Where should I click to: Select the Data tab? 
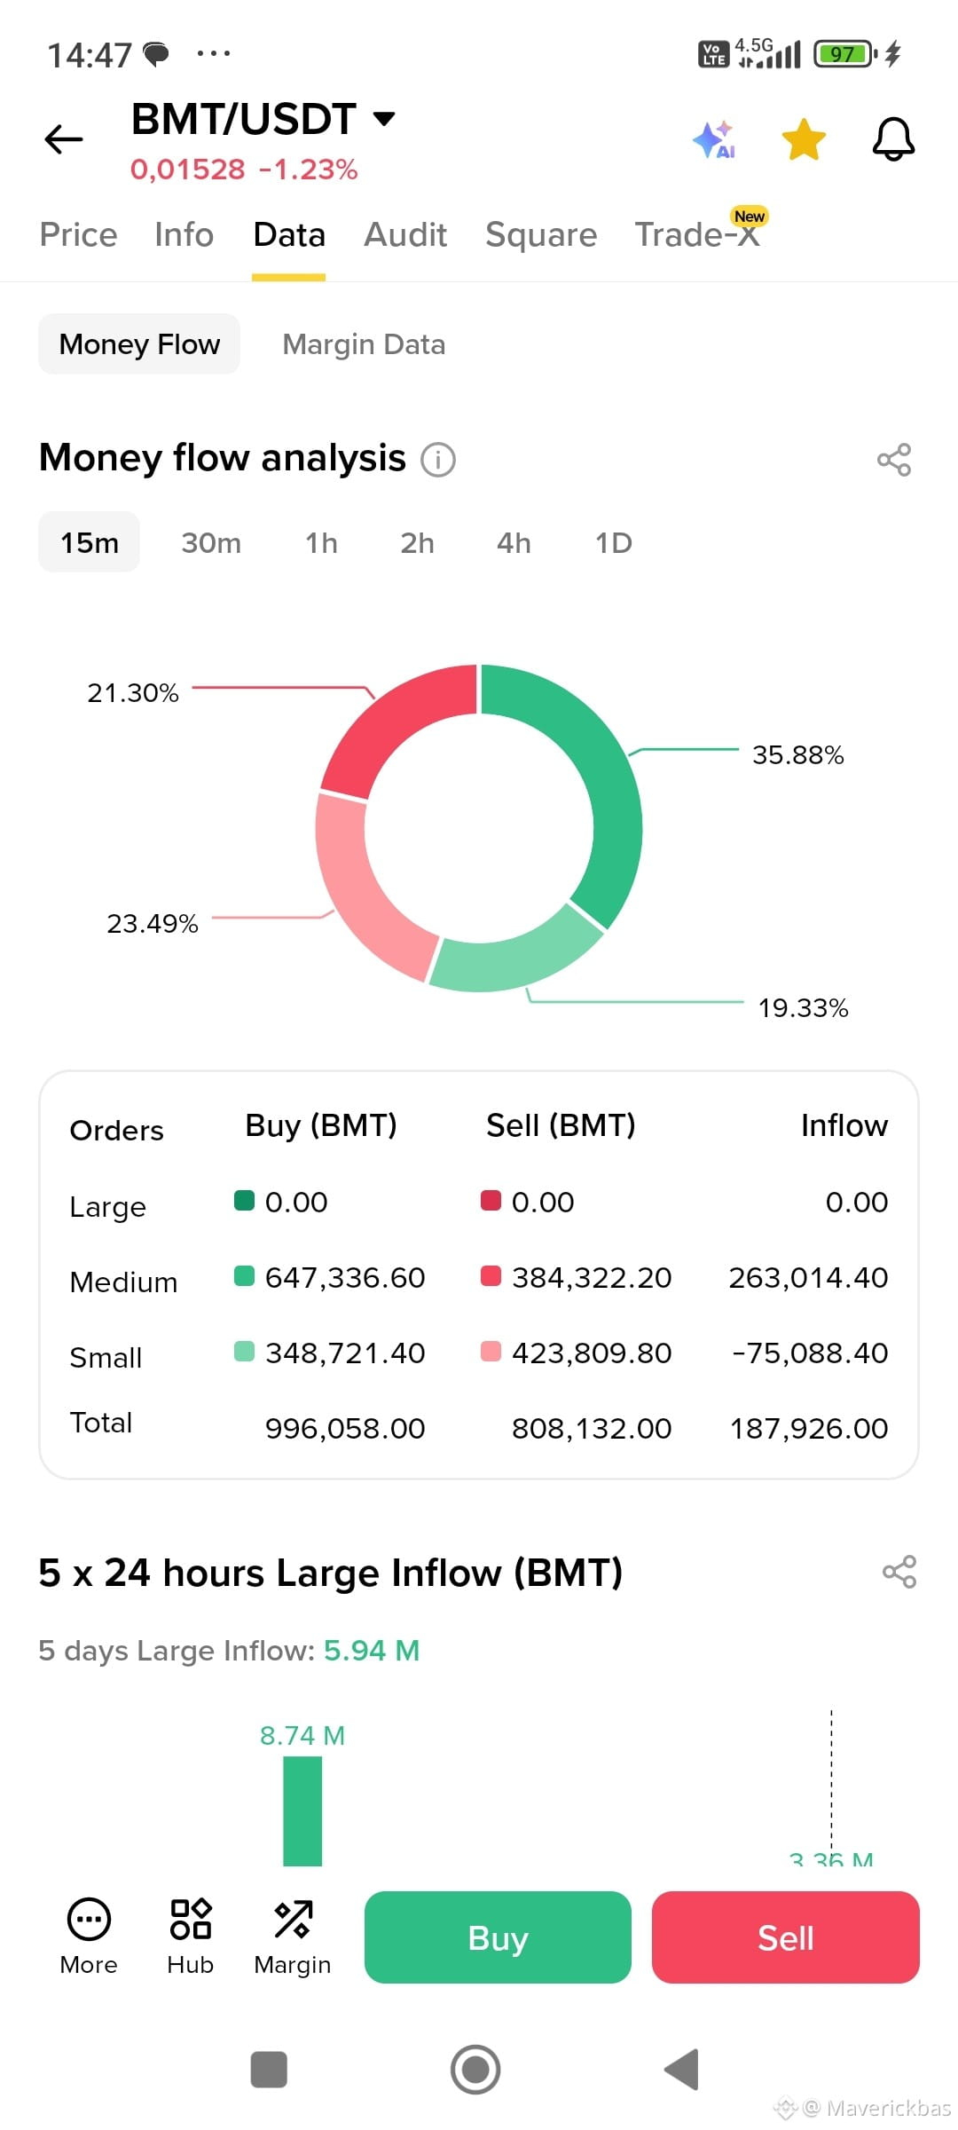289,234
